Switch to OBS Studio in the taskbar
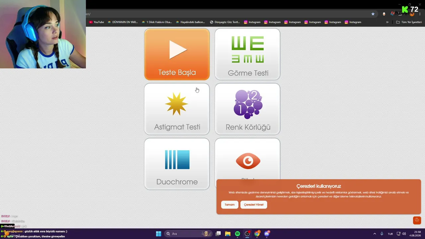The width and height of the screenshot is (425, 239). click(247, 234)
